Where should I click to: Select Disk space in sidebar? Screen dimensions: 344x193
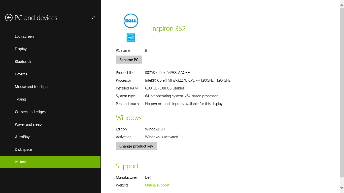[50, 150]
